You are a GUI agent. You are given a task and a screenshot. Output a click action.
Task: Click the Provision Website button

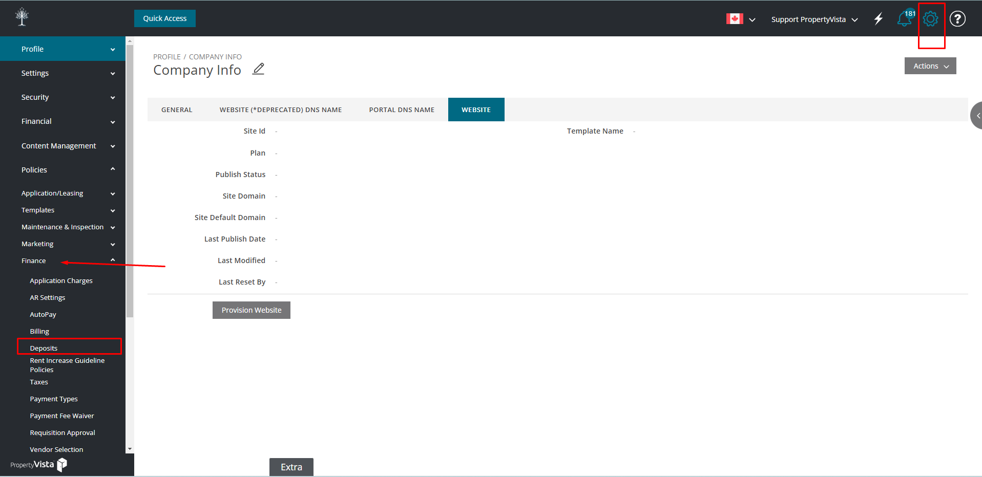point(252,310)
